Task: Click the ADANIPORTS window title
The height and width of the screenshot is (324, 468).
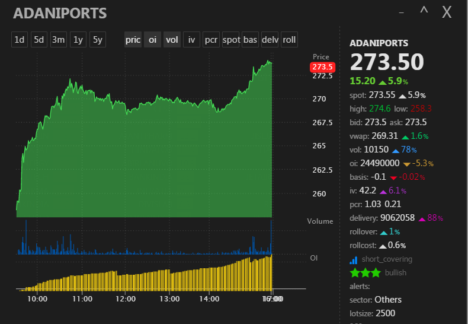Action: coord(60,13)
